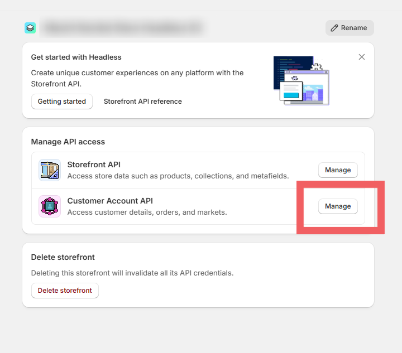The image size is (402, 353).
Task: Manage the Customer Account API access
Action: click(x=338, y=206)
